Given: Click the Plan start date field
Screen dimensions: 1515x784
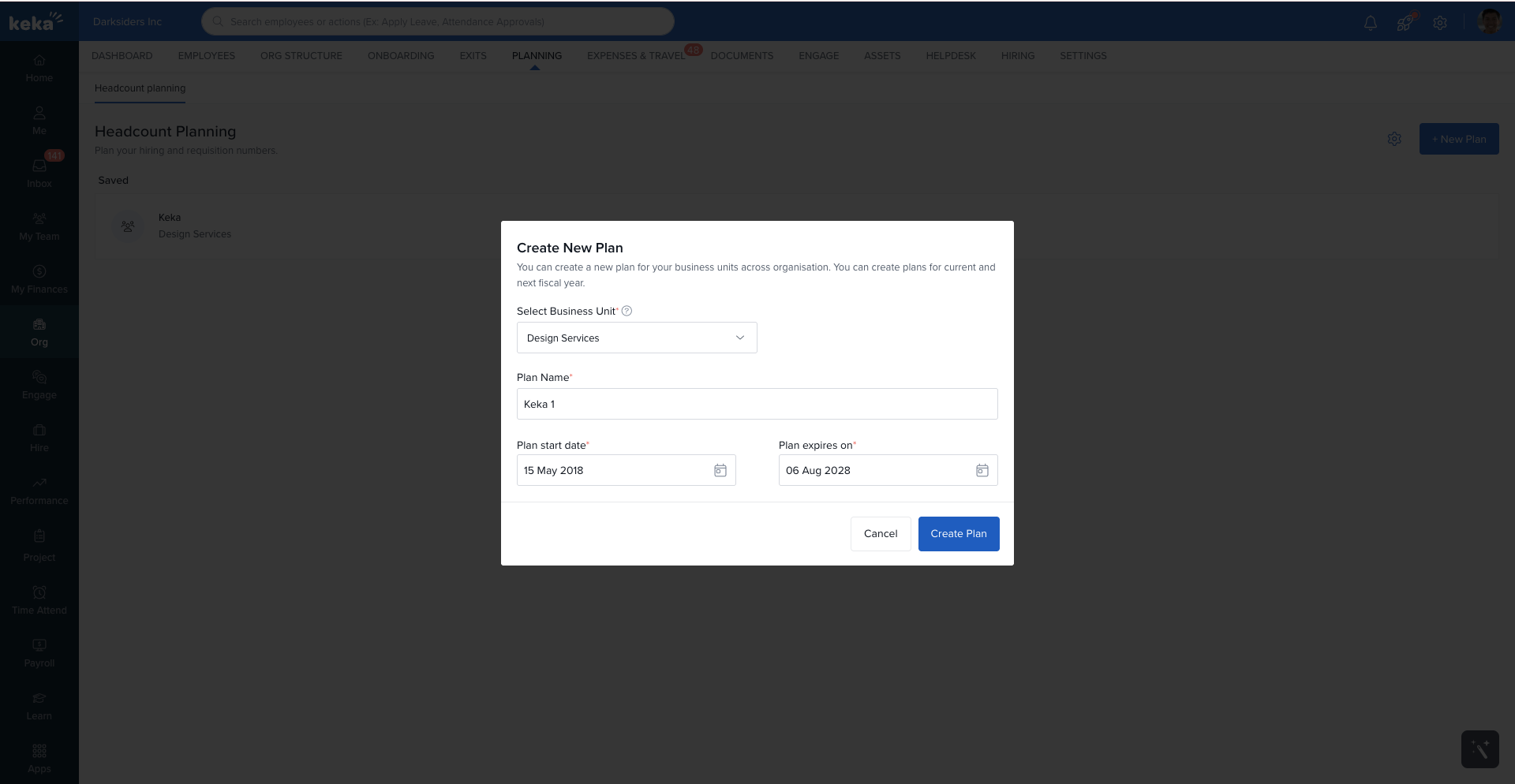Looking at the screenshot, I should [x=615, y=470].
